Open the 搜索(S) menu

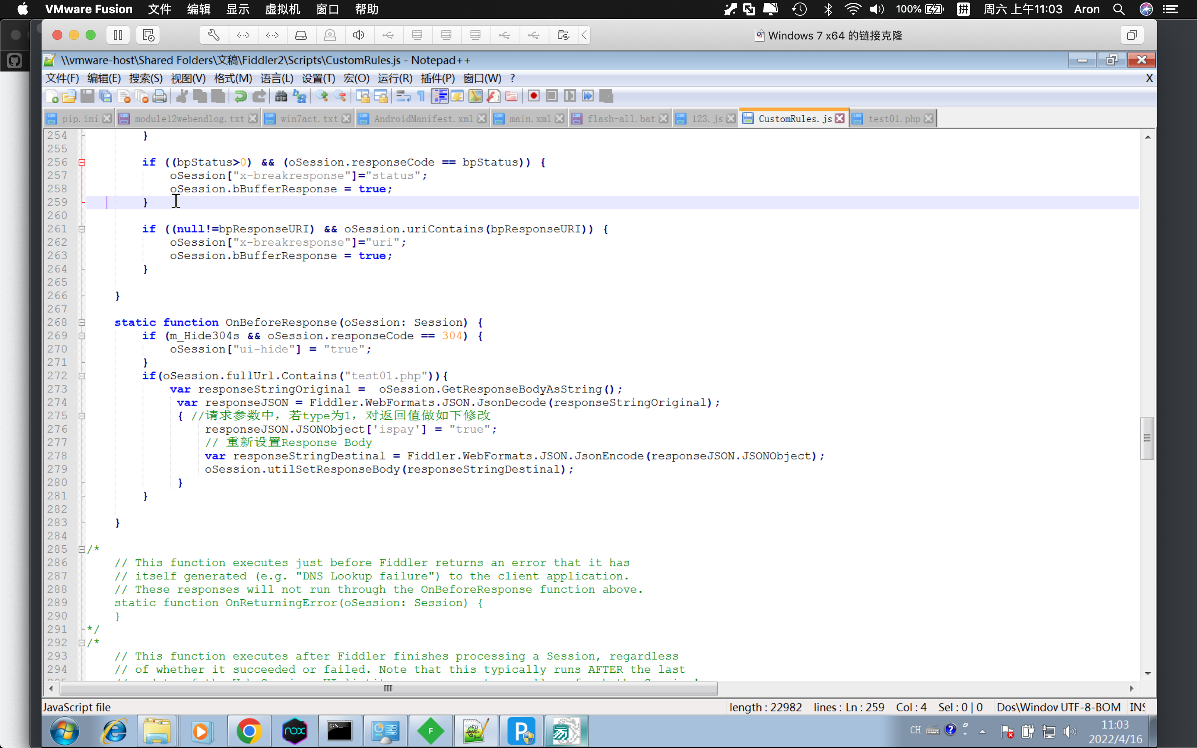click(145, 78)
